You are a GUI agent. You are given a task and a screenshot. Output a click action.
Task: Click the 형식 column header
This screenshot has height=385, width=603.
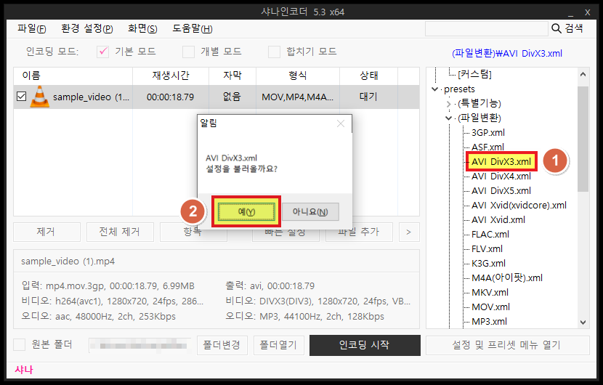coord(298,76)
